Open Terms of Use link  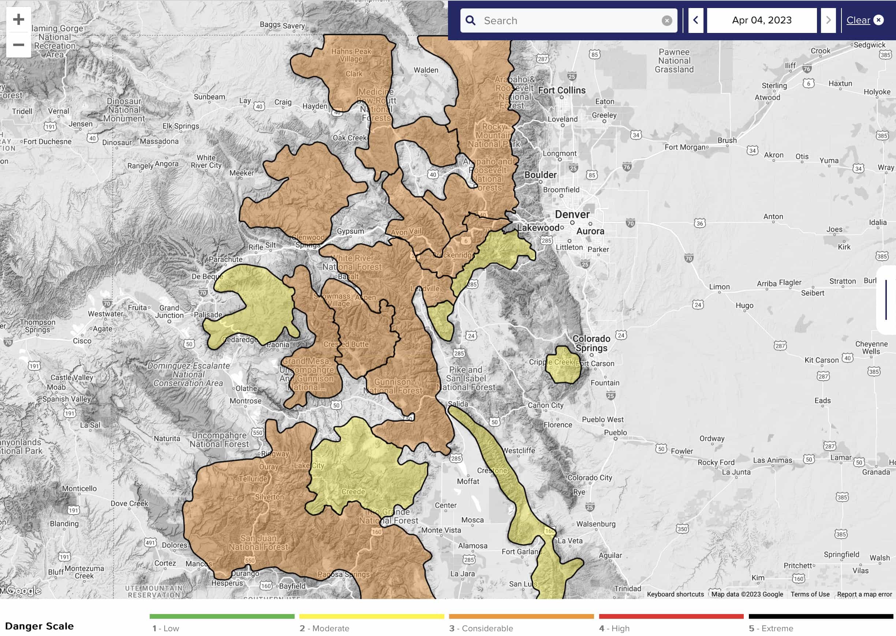tap(810, 594)
